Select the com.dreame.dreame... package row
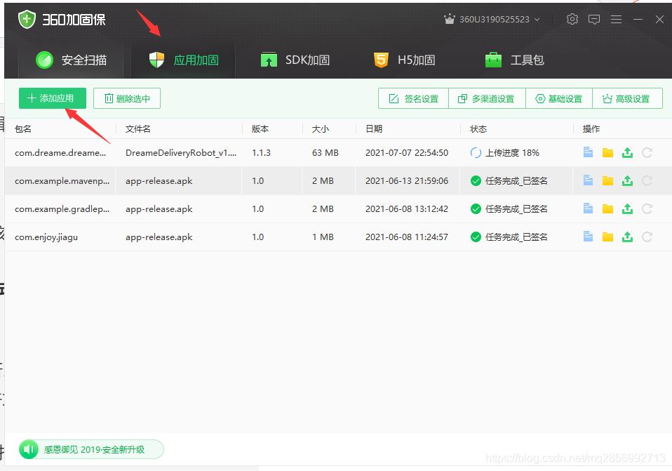Viewport: 672px width, 471px height. pyautogui.click(x=338, y=153)
